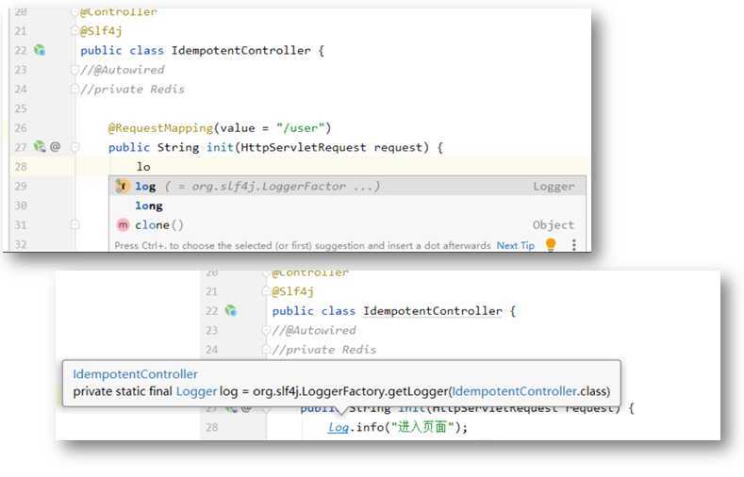Click the typed text lo on line 28

click(x=143, y=167)
